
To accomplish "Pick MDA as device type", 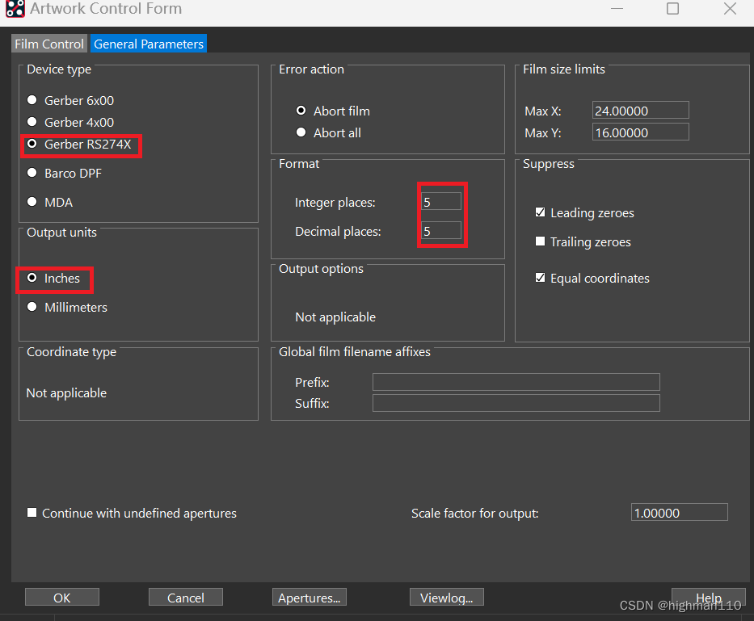I will [32, 202].
